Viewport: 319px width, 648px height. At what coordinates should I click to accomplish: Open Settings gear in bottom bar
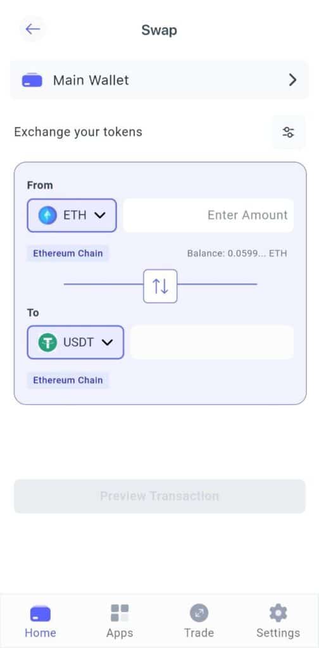(278, 613)
